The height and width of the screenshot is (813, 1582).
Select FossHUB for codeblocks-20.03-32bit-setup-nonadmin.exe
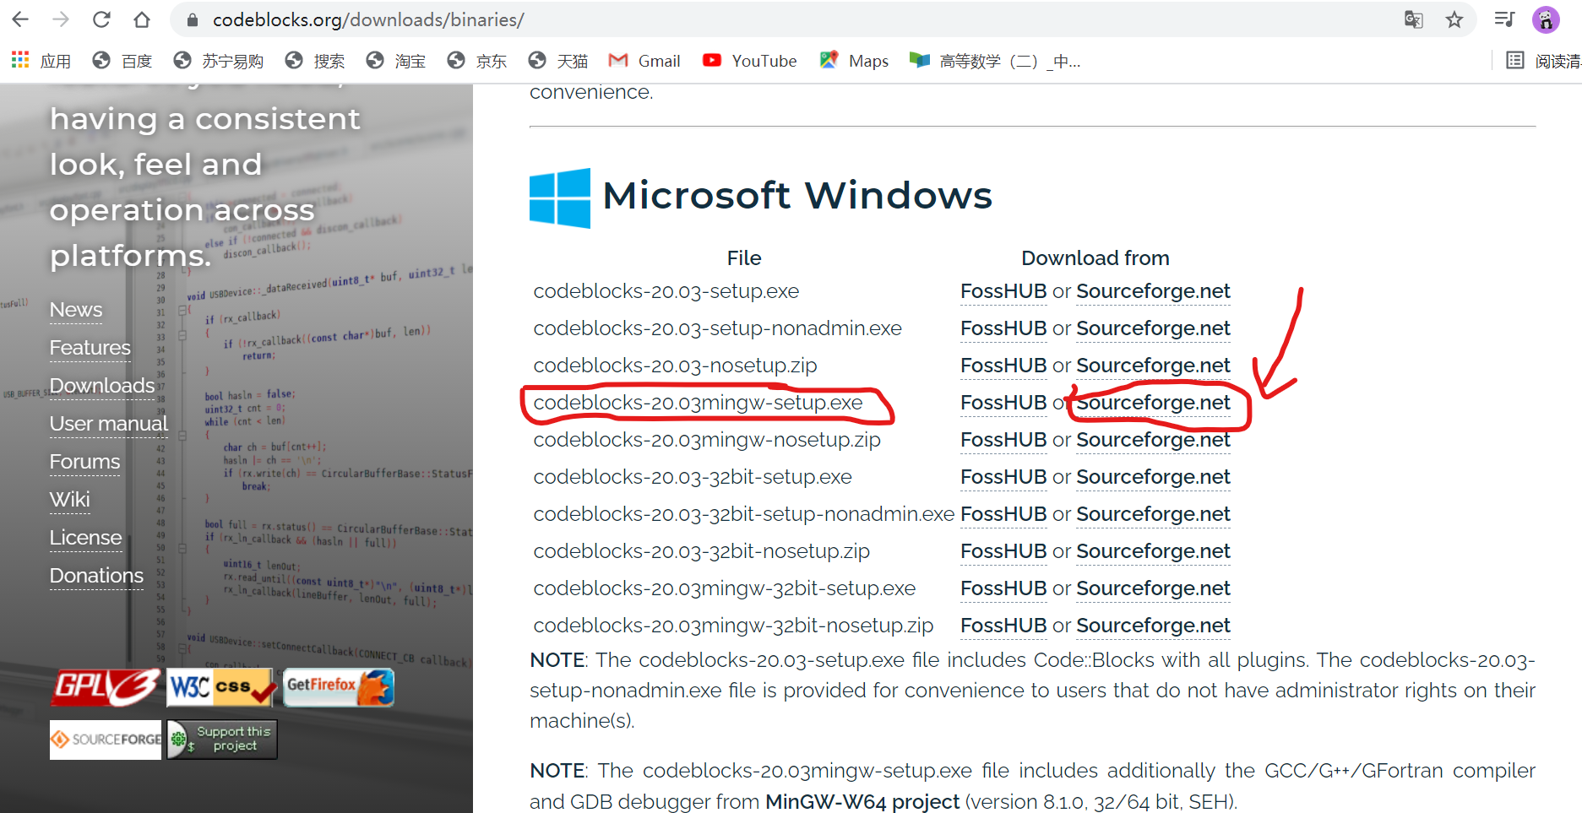point(1003,514)
